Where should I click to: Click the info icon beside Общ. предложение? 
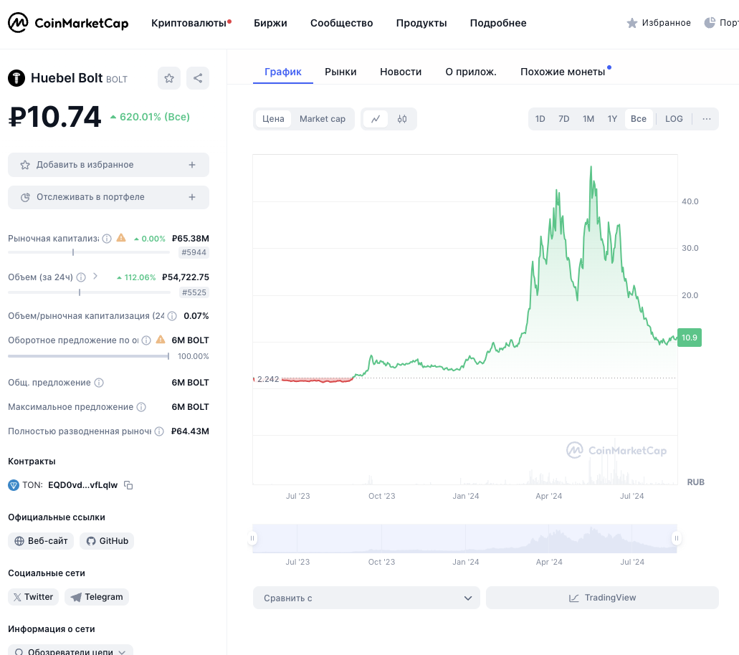click(99, 383)
